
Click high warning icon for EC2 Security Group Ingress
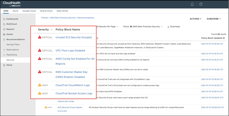tap(46, 107)
